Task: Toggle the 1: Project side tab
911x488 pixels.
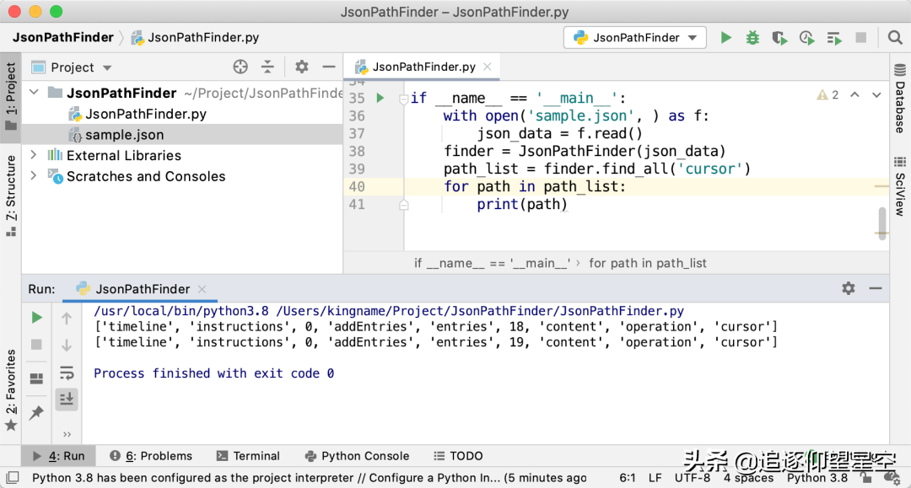Action: click(10, 97)
